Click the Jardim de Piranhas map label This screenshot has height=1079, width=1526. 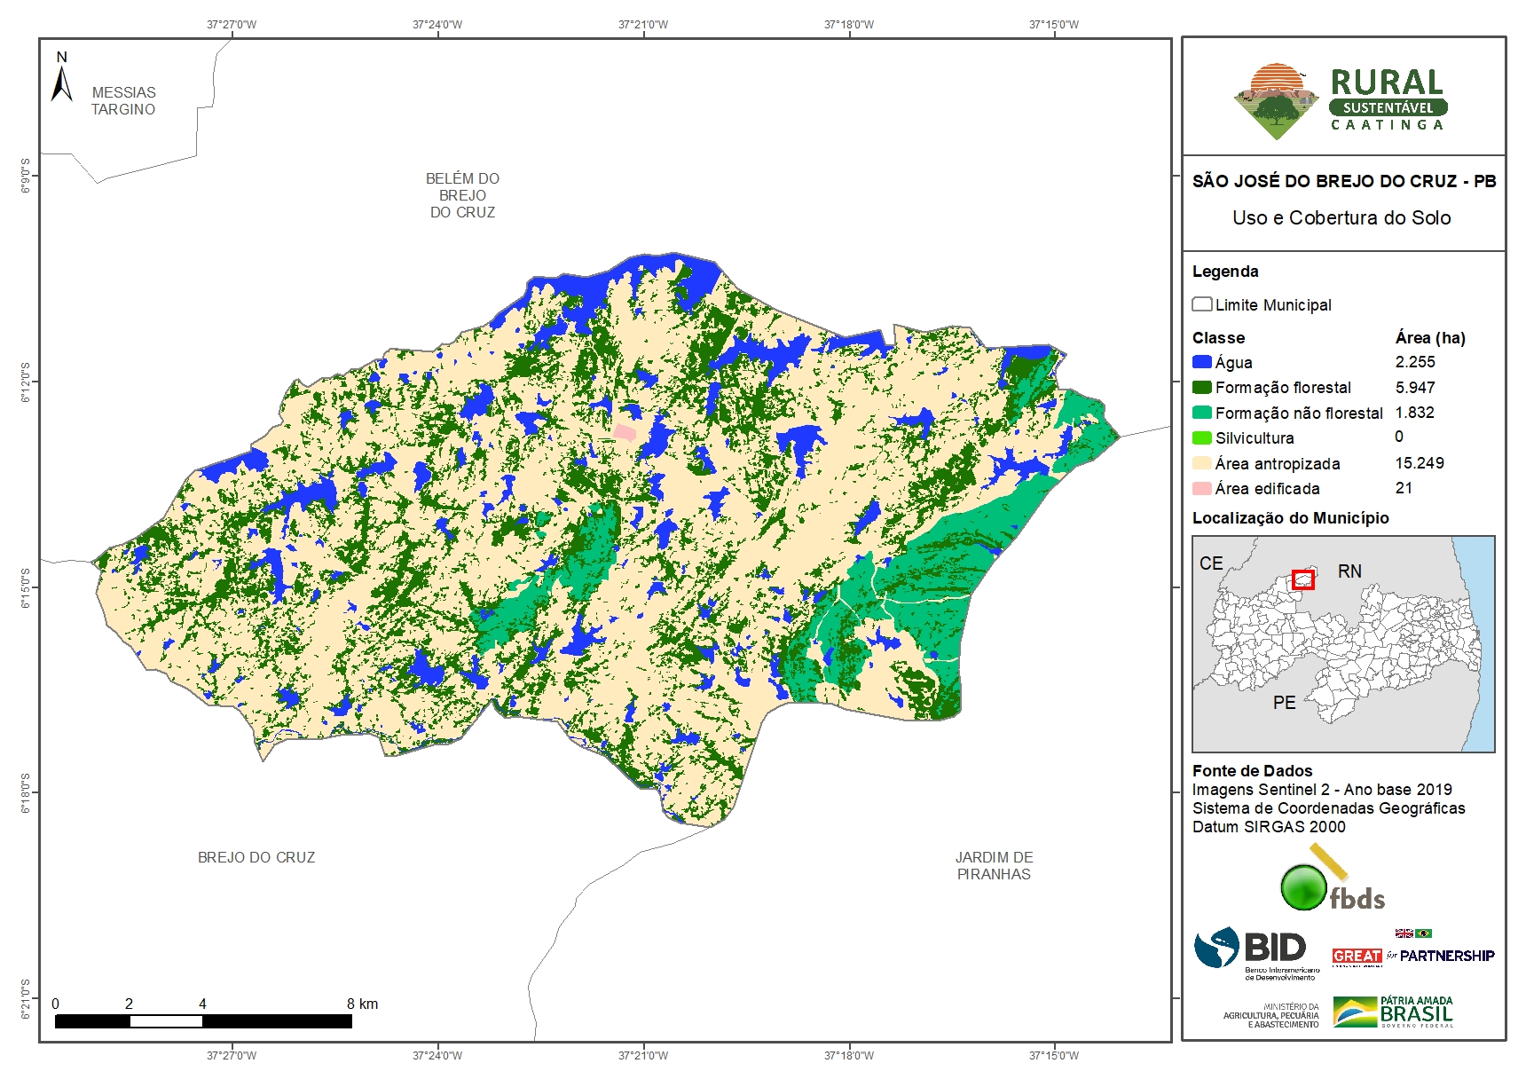(x=994, y=865)
